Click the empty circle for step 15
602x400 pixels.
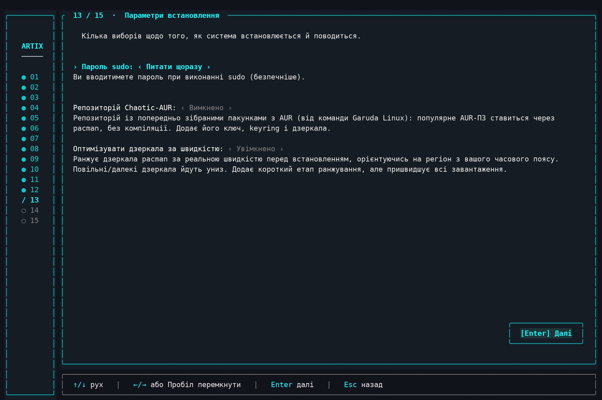[x=23, y=221]
